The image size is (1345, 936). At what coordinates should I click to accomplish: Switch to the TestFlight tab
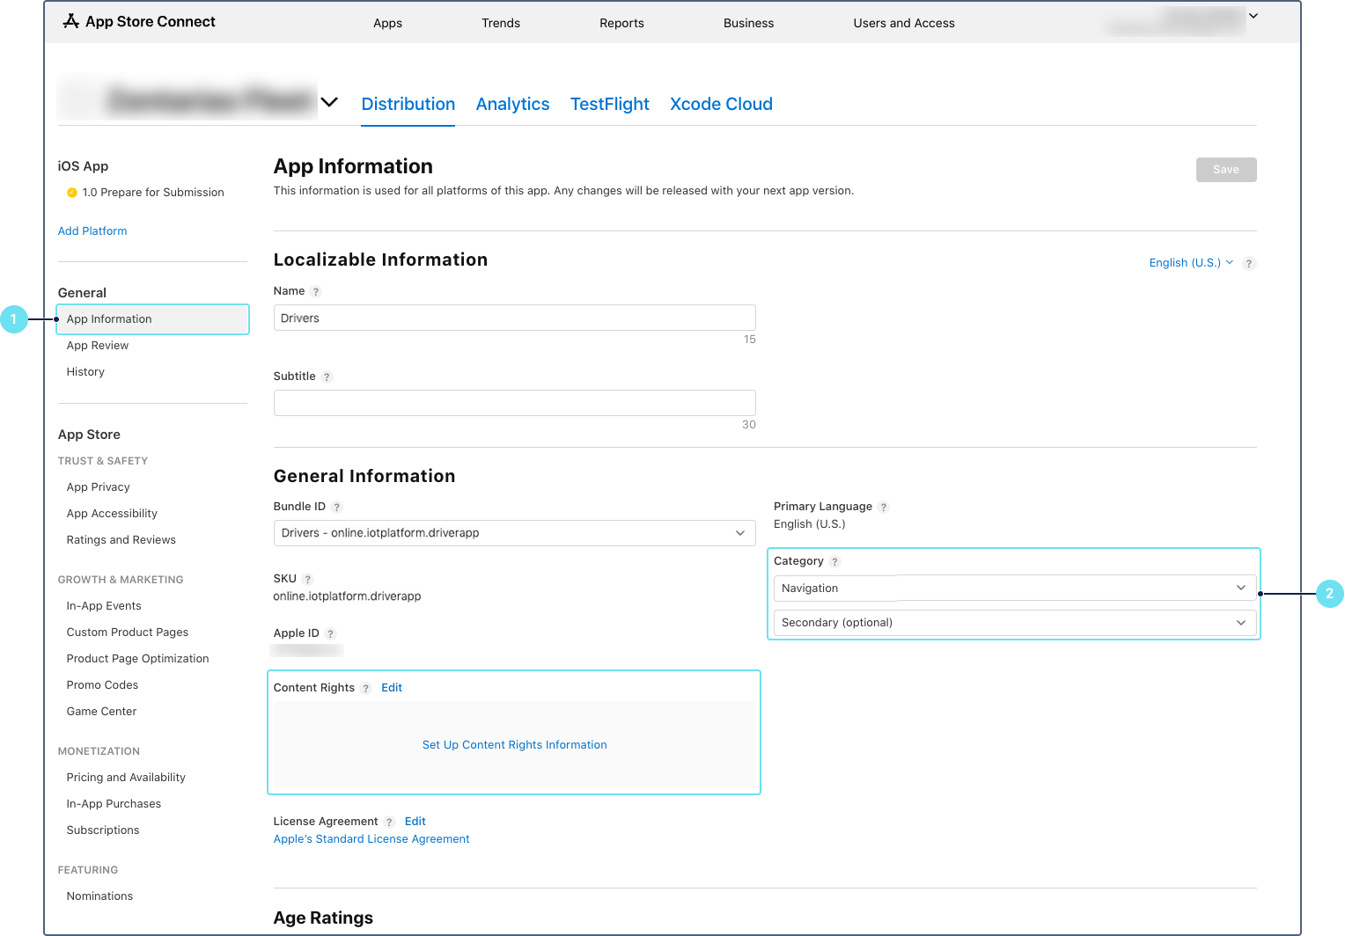click(x=610, y=104)
